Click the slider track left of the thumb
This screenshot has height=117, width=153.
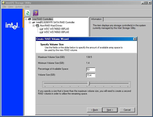click(66, 83)
